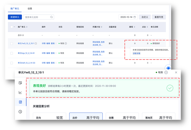
Task: Open the calendar icon next to 2020-12-14
Action: tap(135, 17)
